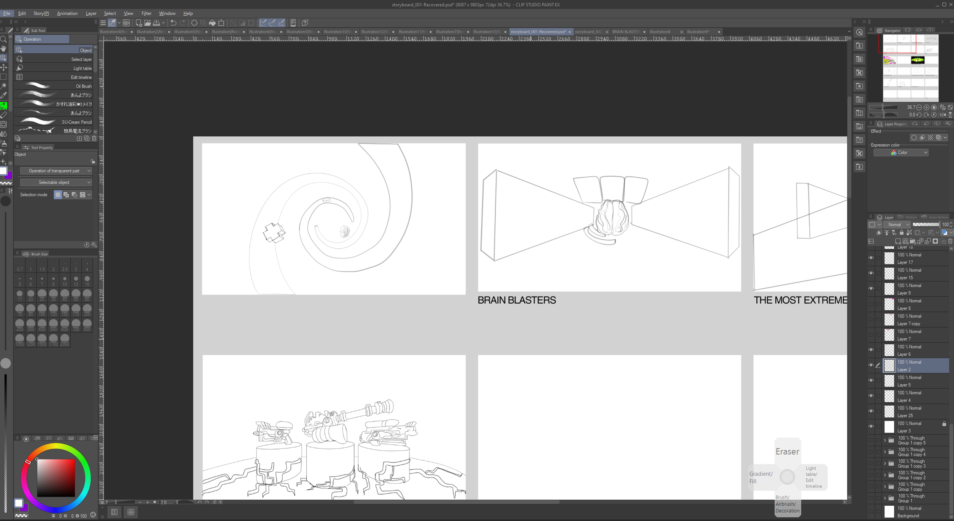The height and width of the screenshot is (521, 954).
Task: Click the Undo arrow in the command bar
Action: click(x=173, y=23)
